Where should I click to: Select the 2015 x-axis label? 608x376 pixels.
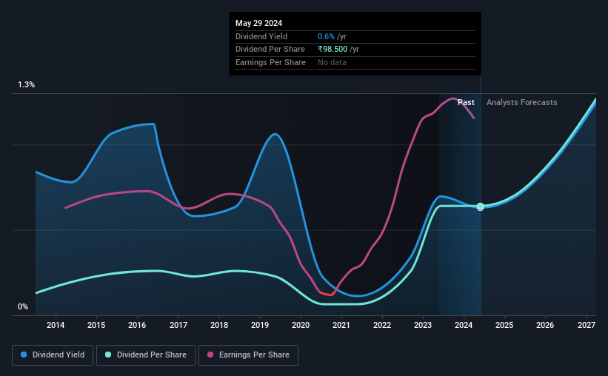[x=96, y=325]
